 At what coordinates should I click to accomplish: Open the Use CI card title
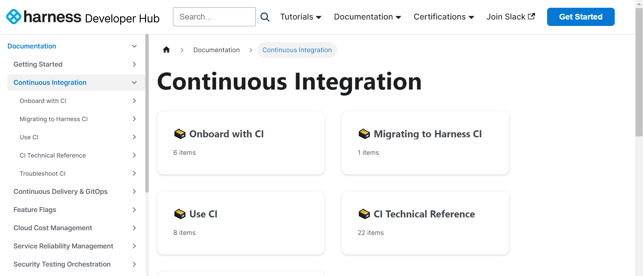(x=203, y=214)
